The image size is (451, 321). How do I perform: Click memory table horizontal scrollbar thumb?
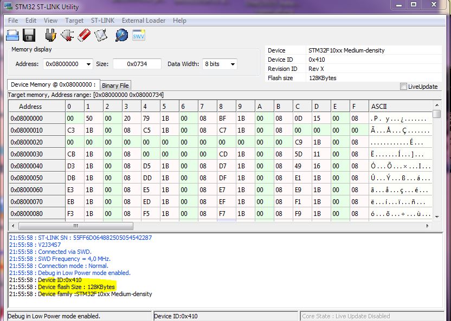click(x=76, y=226)
